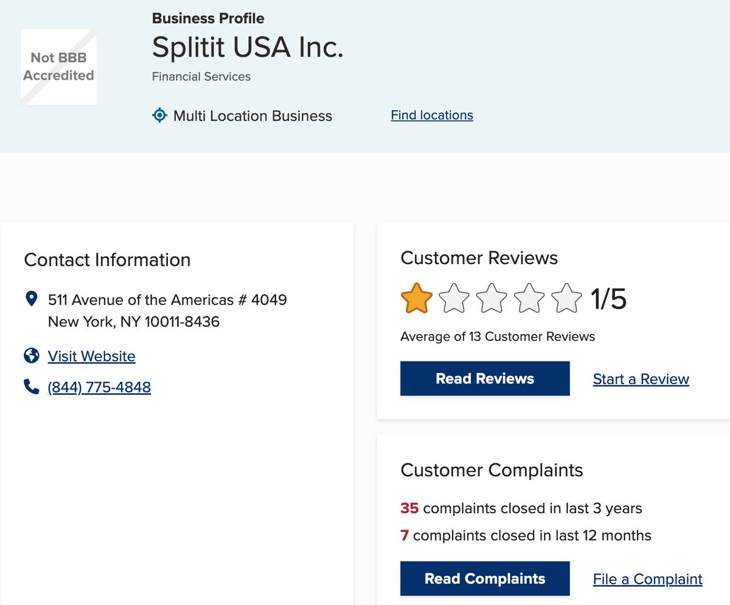Click the second empty rating star

click(454, 298)
